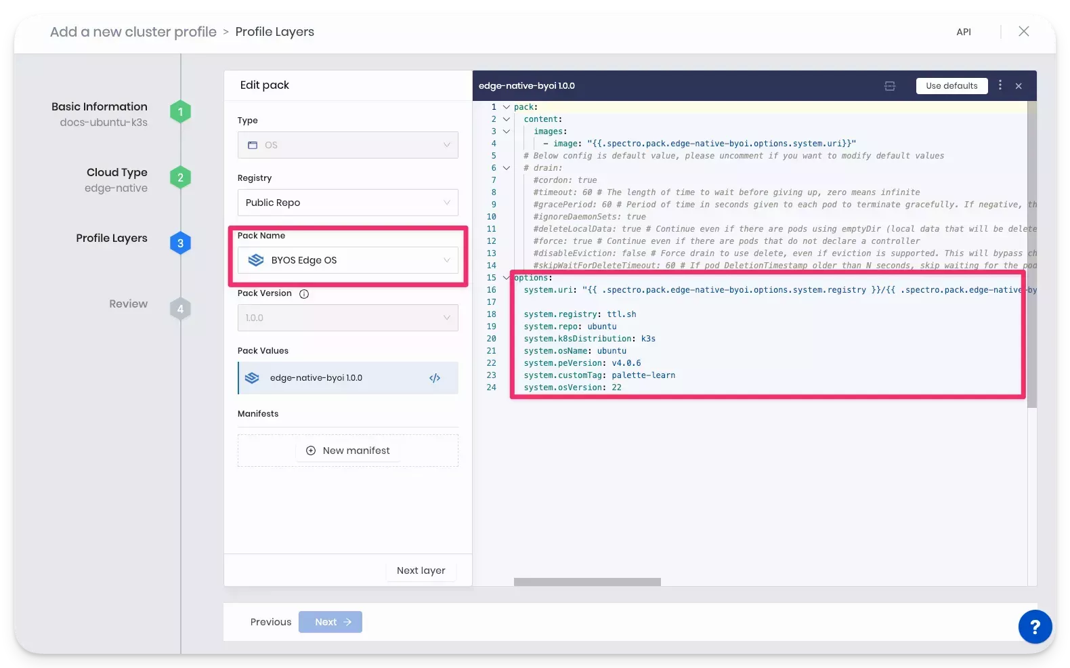Click the Next button
1070x668 pixels.
pyautogui.click(x=330, y=622)
